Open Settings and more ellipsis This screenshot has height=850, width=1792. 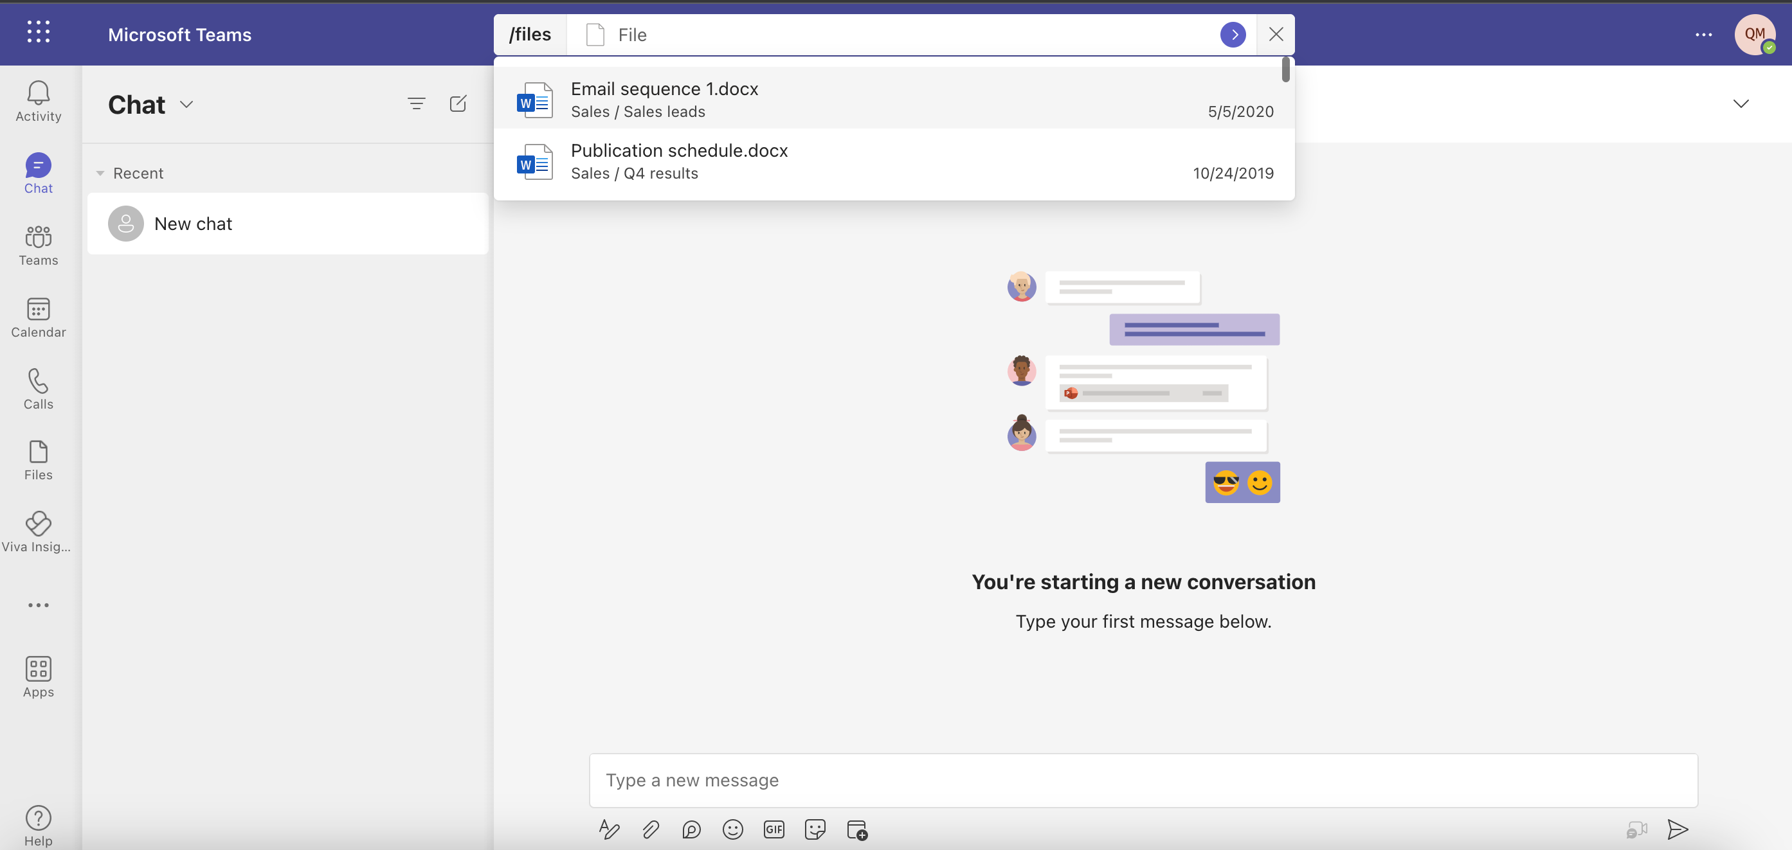(x=1704, y=35)
